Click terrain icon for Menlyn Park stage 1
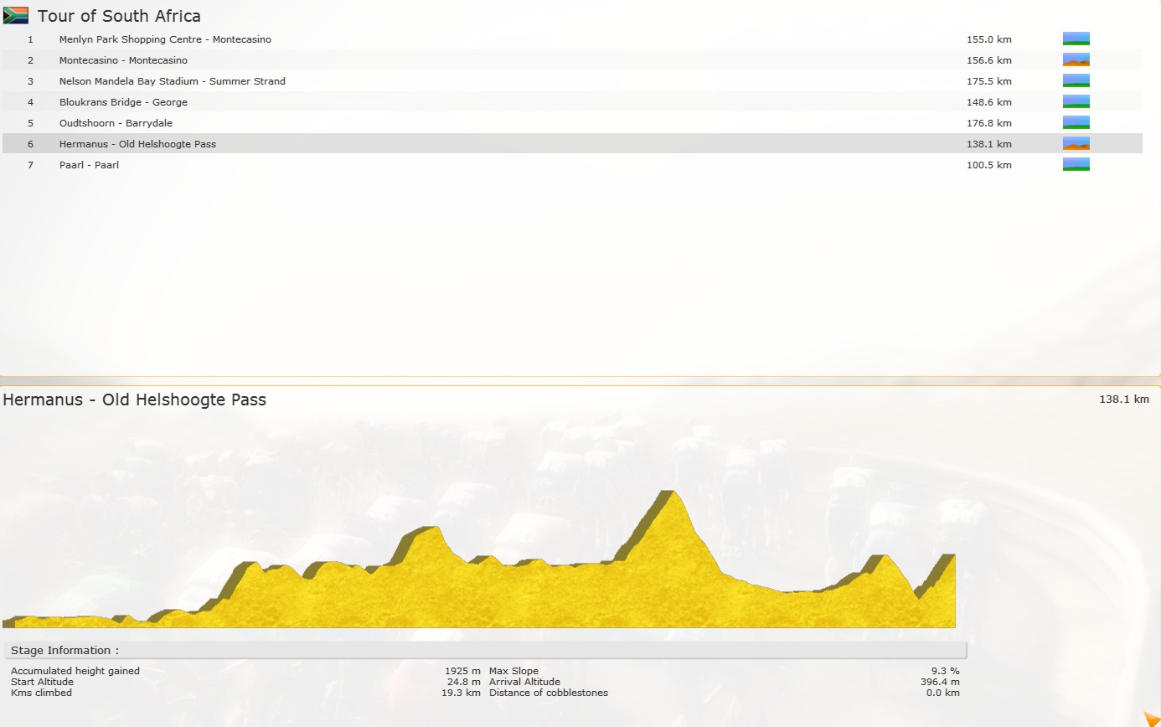 [1076, 39]
